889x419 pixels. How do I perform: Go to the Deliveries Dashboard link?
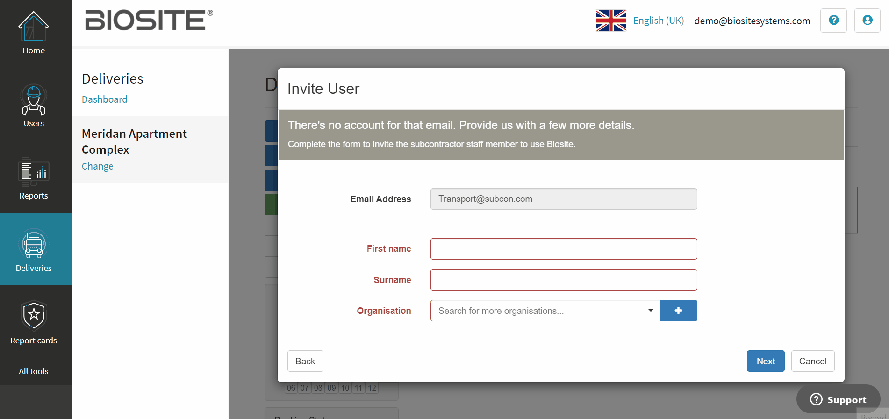point(105,99)
